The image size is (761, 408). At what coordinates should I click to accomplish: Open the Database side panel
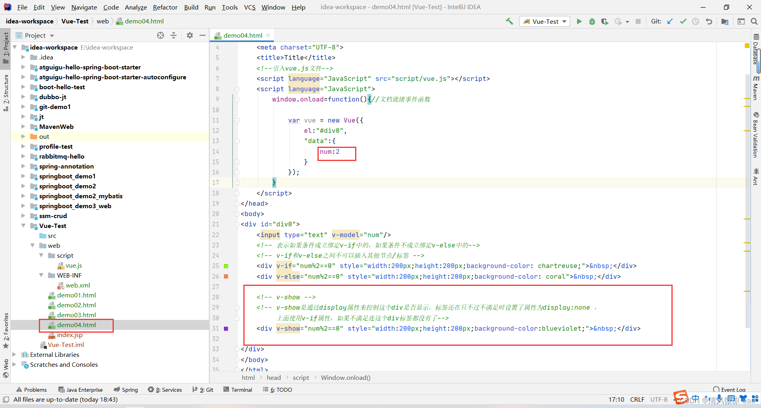pos(756,49)
